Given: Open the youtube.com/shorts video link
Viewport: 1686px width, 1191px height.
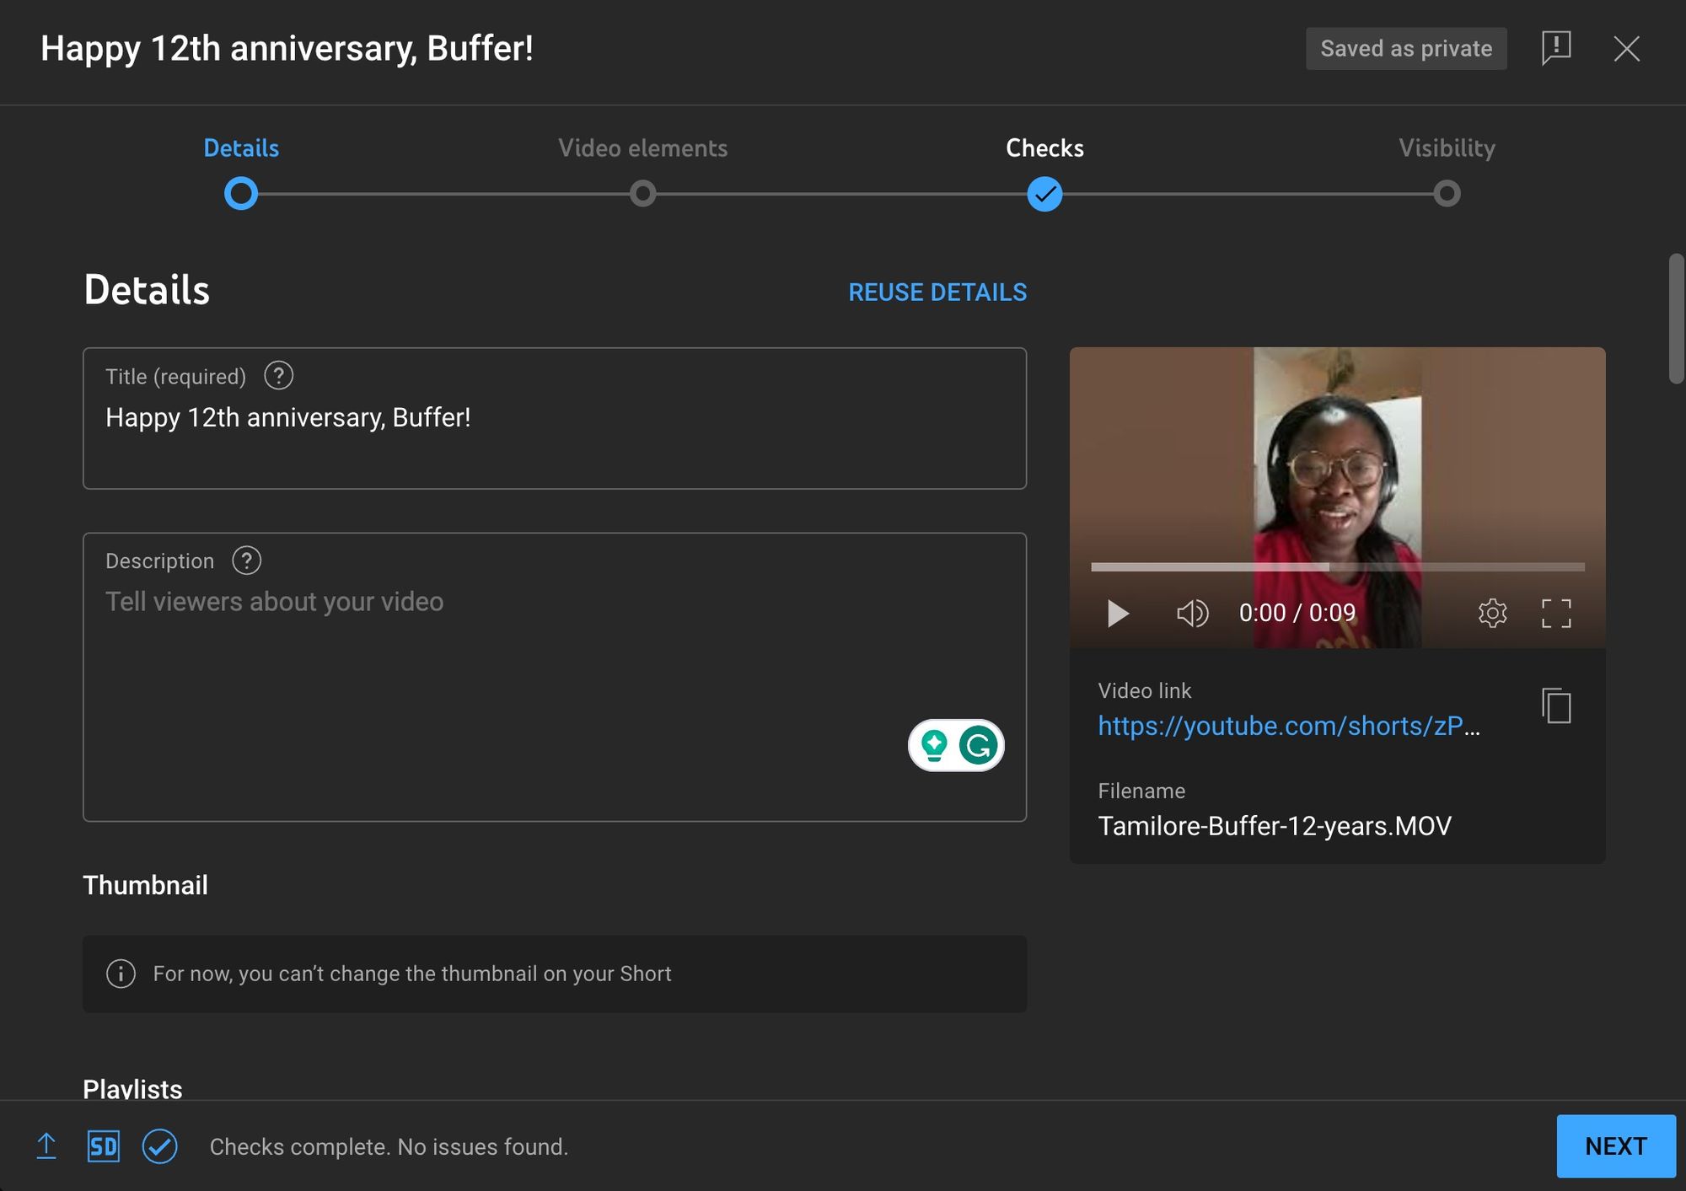Looking at the screenshot, I should click(x=1286, y=726).
